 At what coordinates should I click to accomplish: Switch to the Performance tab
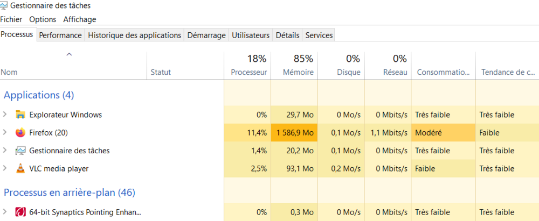click(x=60, y=35)
